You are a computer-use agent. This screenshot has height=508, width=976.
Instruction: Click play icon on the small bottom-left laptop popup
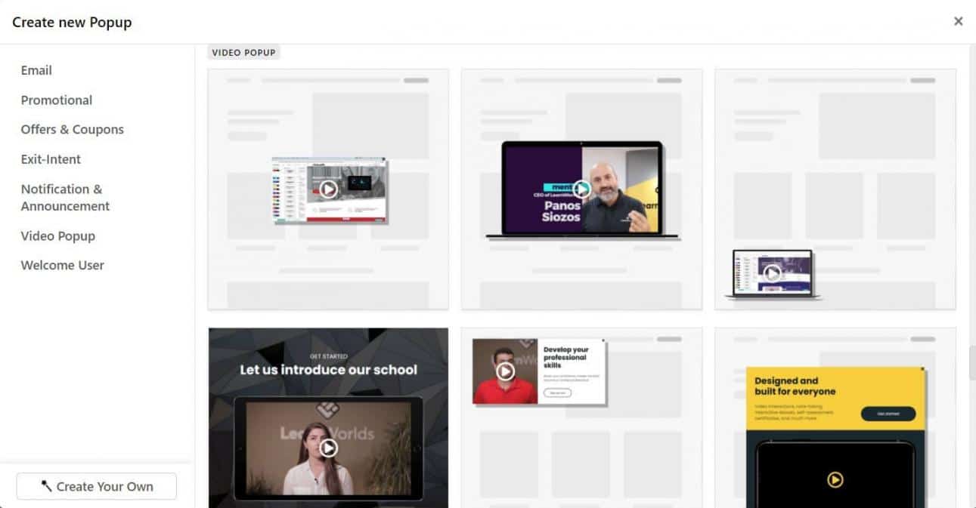tap(772, 273)
